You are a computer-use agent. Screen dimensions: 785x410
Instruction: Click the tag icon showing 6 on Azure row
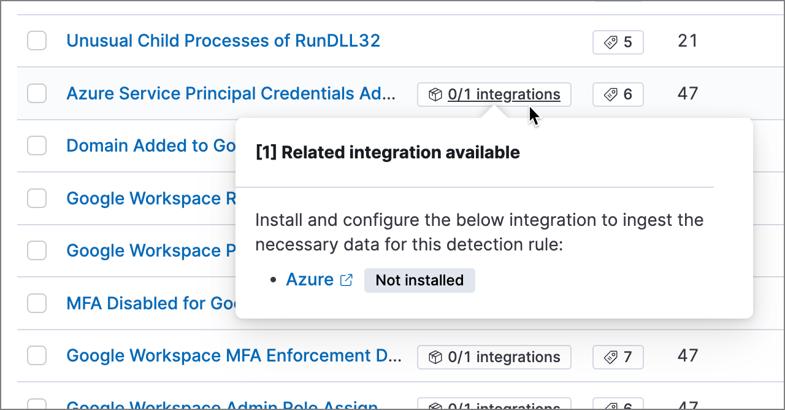[x=609, y=94]
